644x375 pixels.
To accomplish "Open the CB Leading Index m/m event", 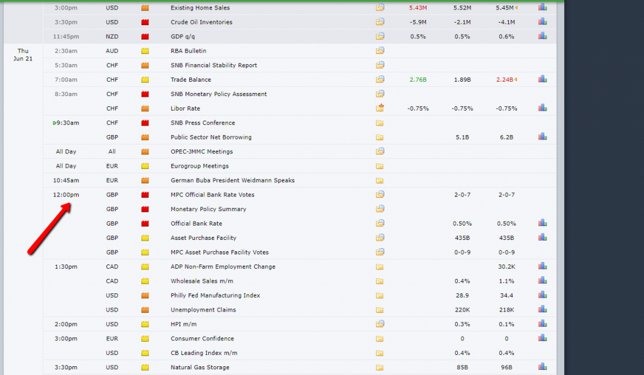I will 204,353.
